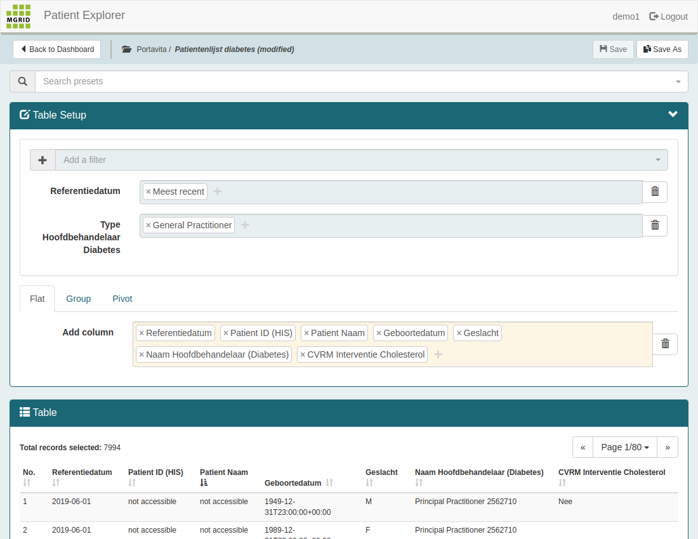Open the Search presets dropdown arrow
Screen dimensions: 698x539
(x=678, y=82)
